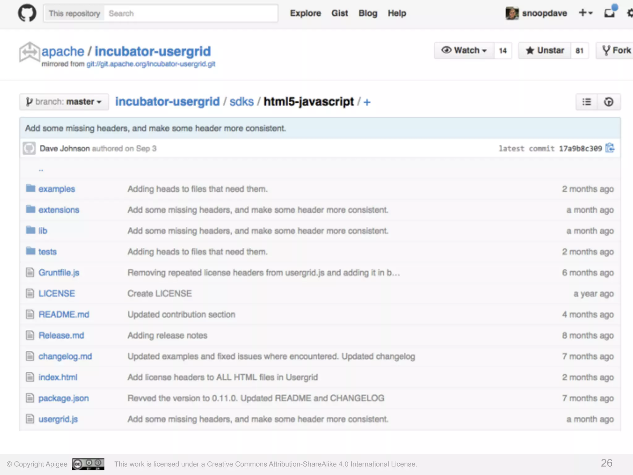Open snoopdave profile avatar
The height and width of the screenshot is (475, 633).
coord(512,13)
